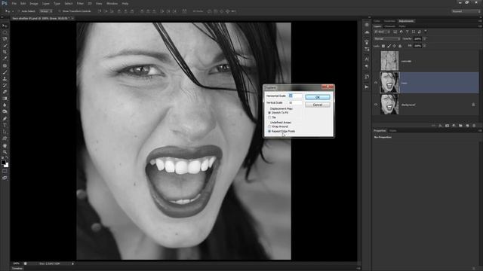Click the add layer mask icon
Viewport: 483px width, 271px height.
pyautogui.click(x=447, y=126)
